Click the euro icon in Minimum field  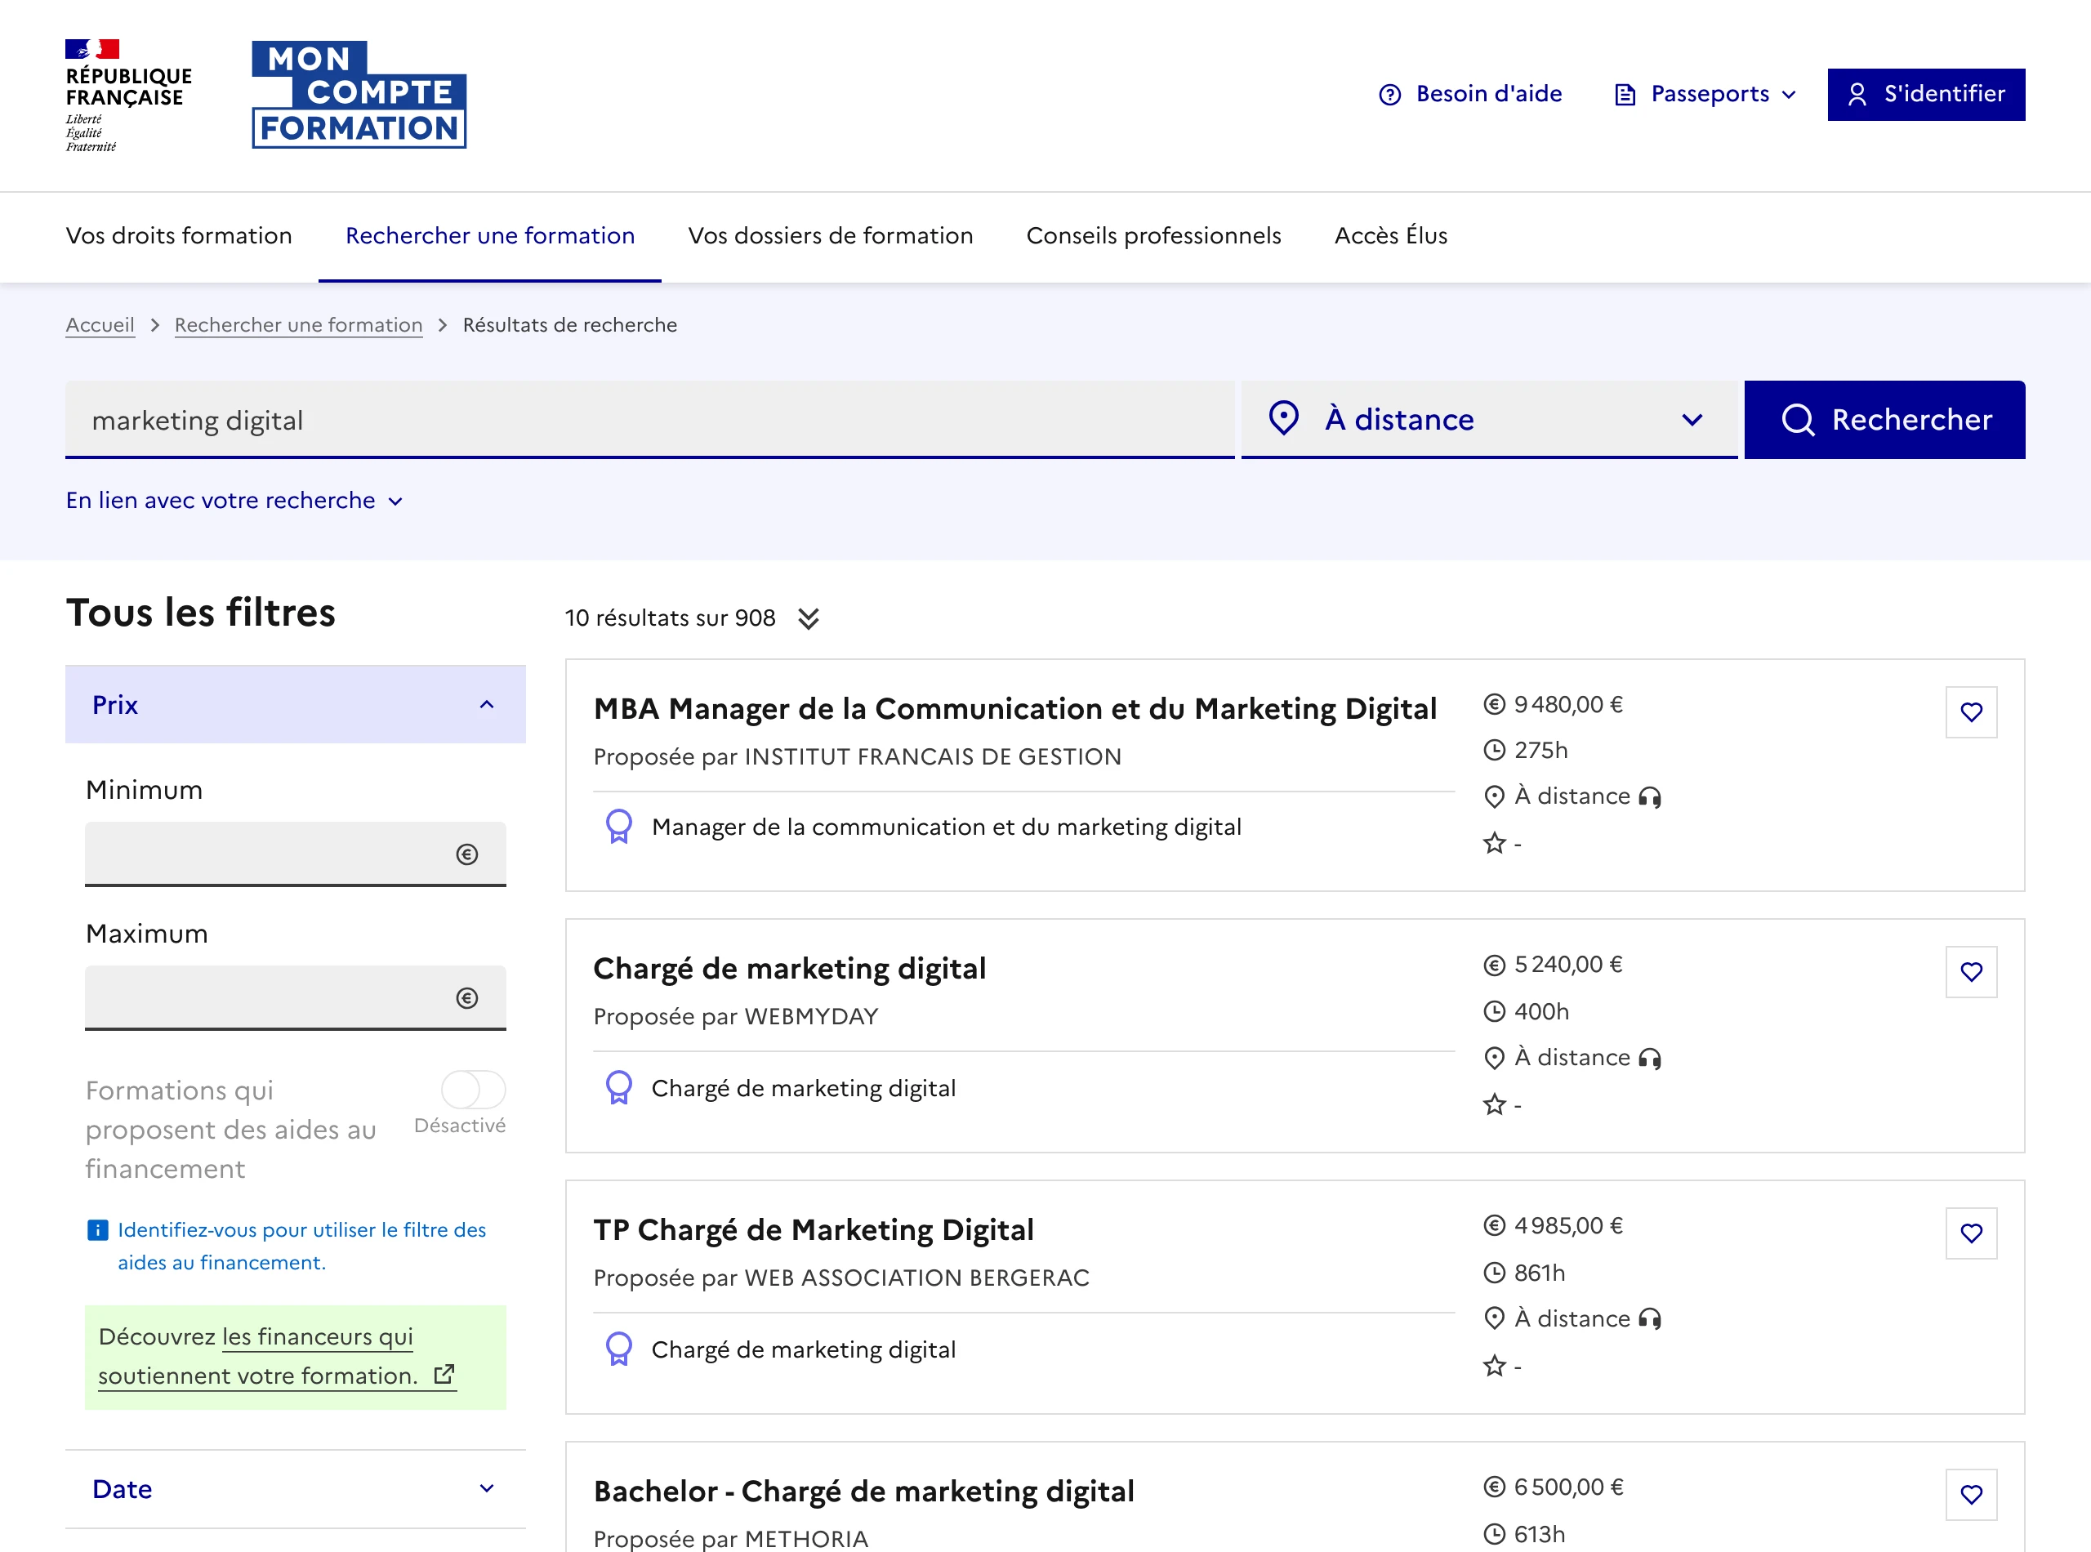[467, 854]
